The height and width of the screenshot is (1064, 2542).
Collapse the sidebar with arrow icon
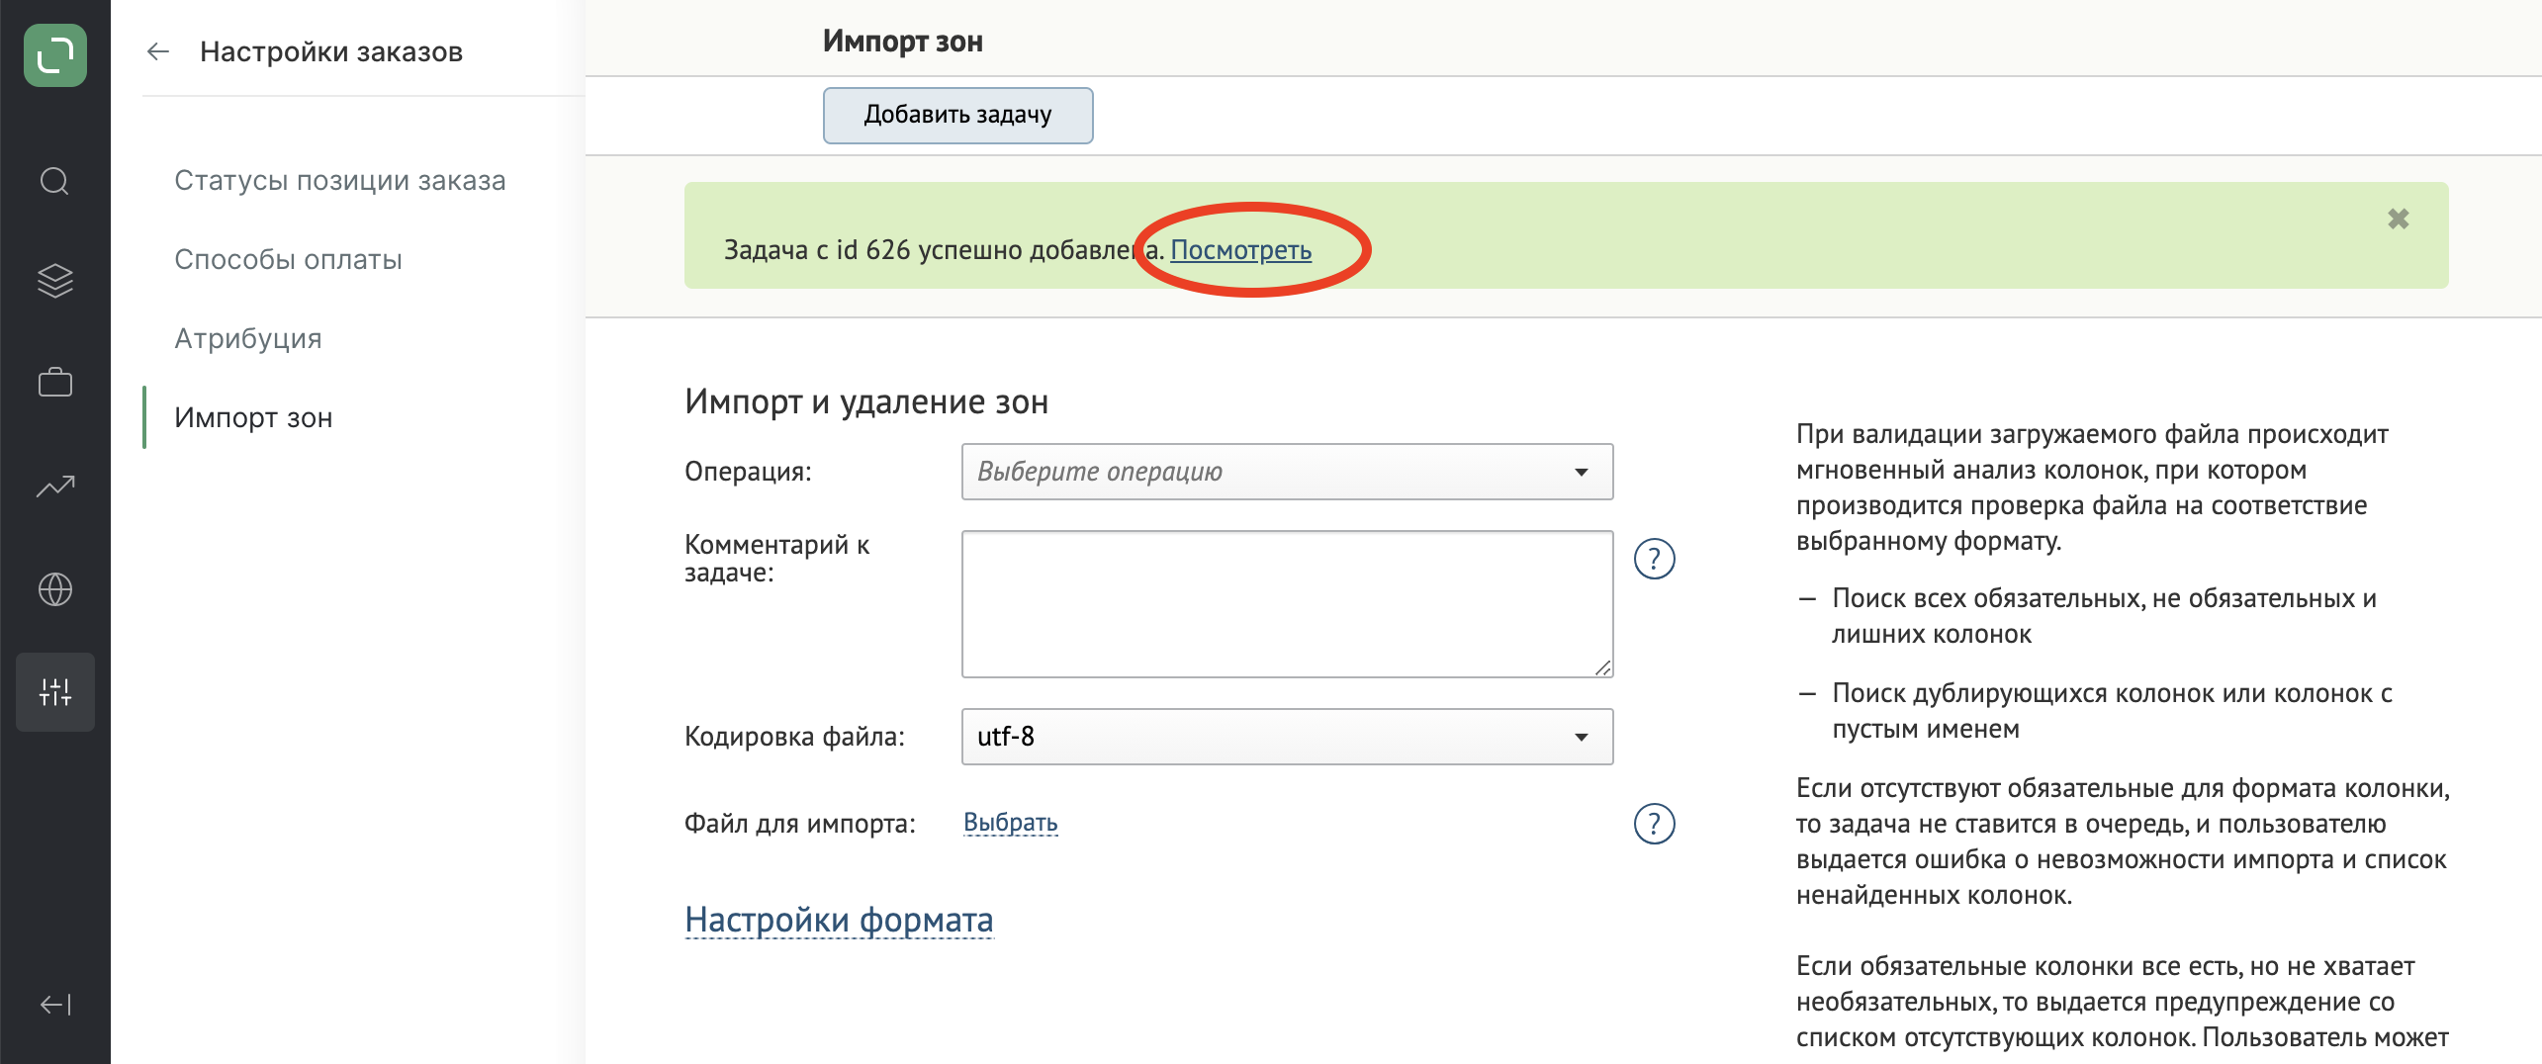(55, 1005)
